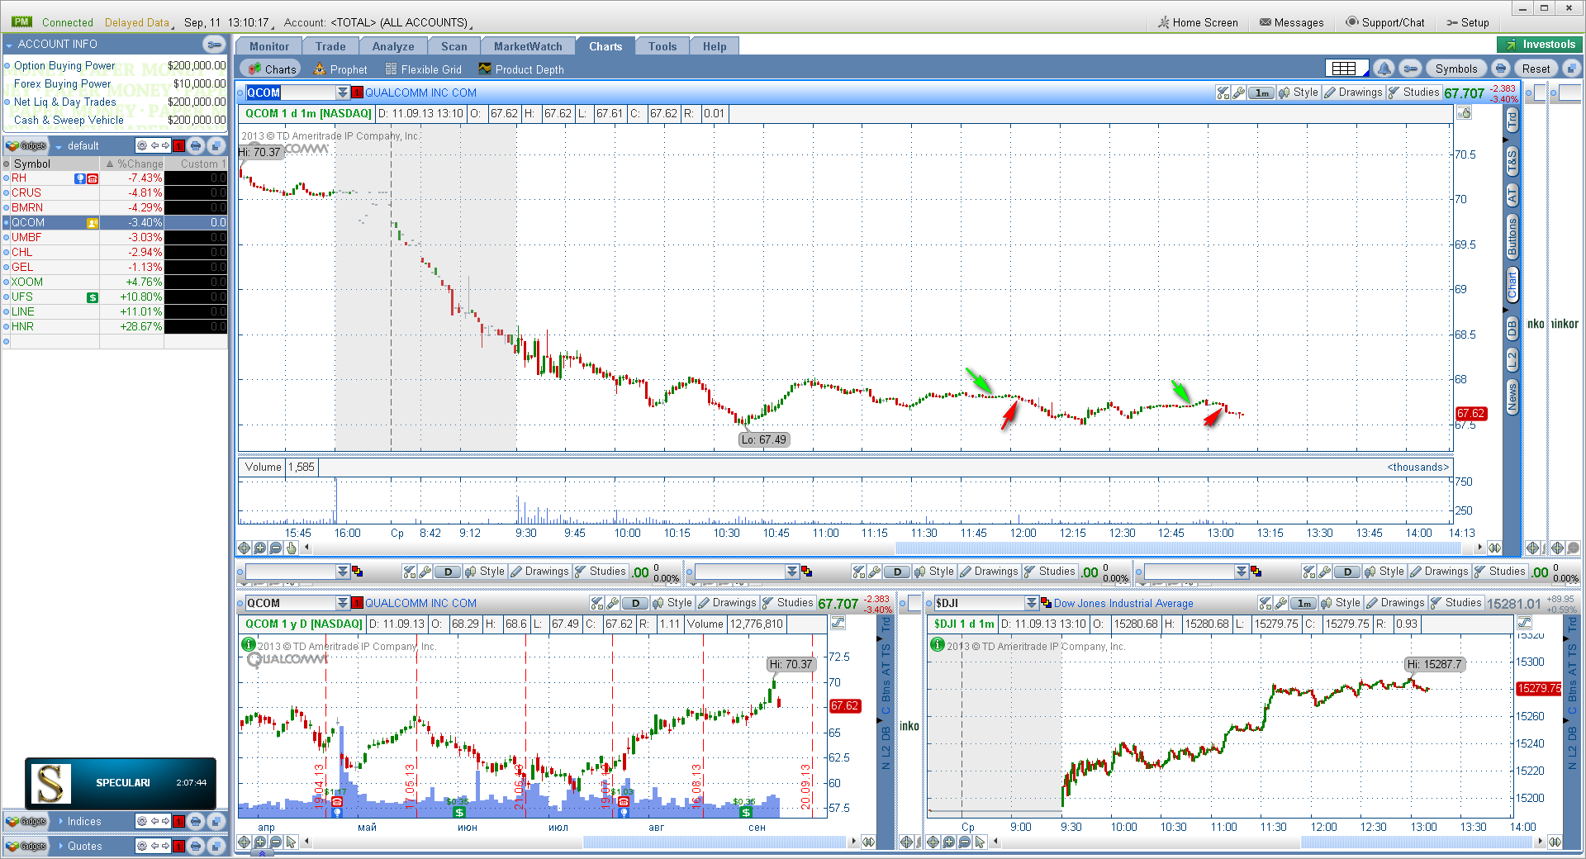Click the Reset button in charts toolbar
This screenshot has height=859, width=1586.
[1536, 69]
